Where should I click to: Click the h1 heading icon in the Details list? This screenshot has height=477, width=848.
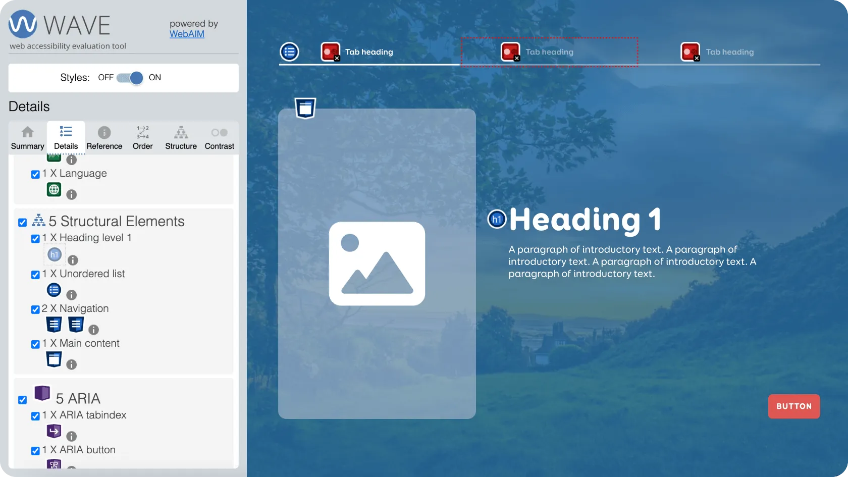[x=55, y=255]
